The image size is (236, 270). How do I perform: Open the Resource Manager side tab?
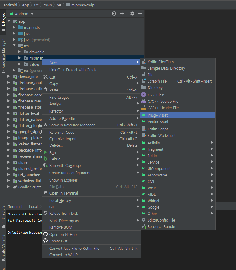coord(3,56)
